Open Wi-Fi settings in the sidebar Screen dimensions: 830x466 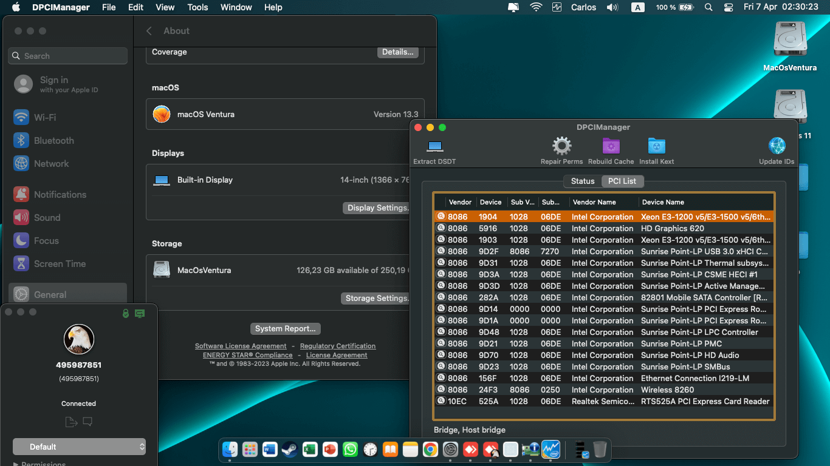(67, 117)
